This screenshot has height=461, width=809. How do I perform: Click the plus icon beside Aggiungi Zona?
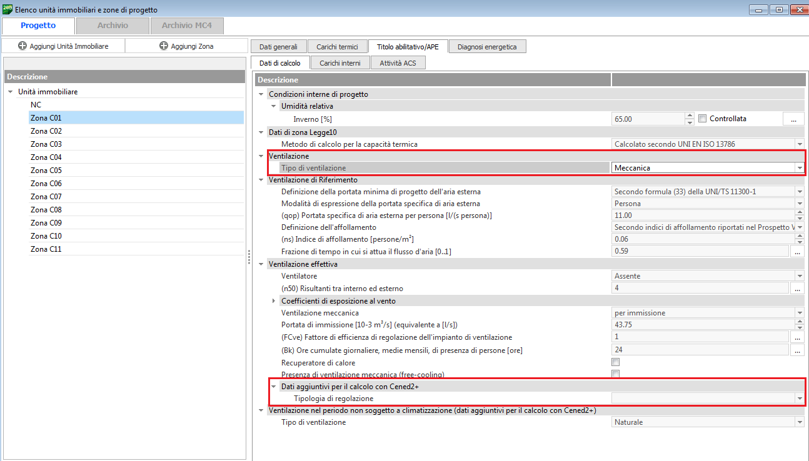tap(164, 46)
